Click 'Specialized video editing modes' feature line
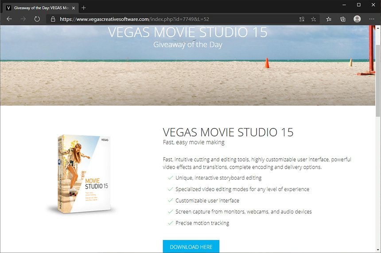 point(242,189)
